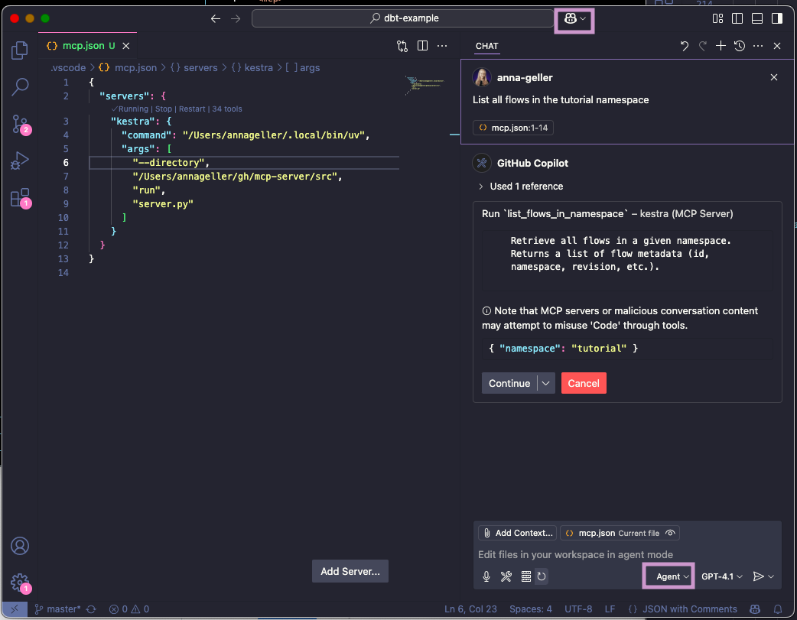
Task: Start a new chat with plus icon
Action: 721,46
